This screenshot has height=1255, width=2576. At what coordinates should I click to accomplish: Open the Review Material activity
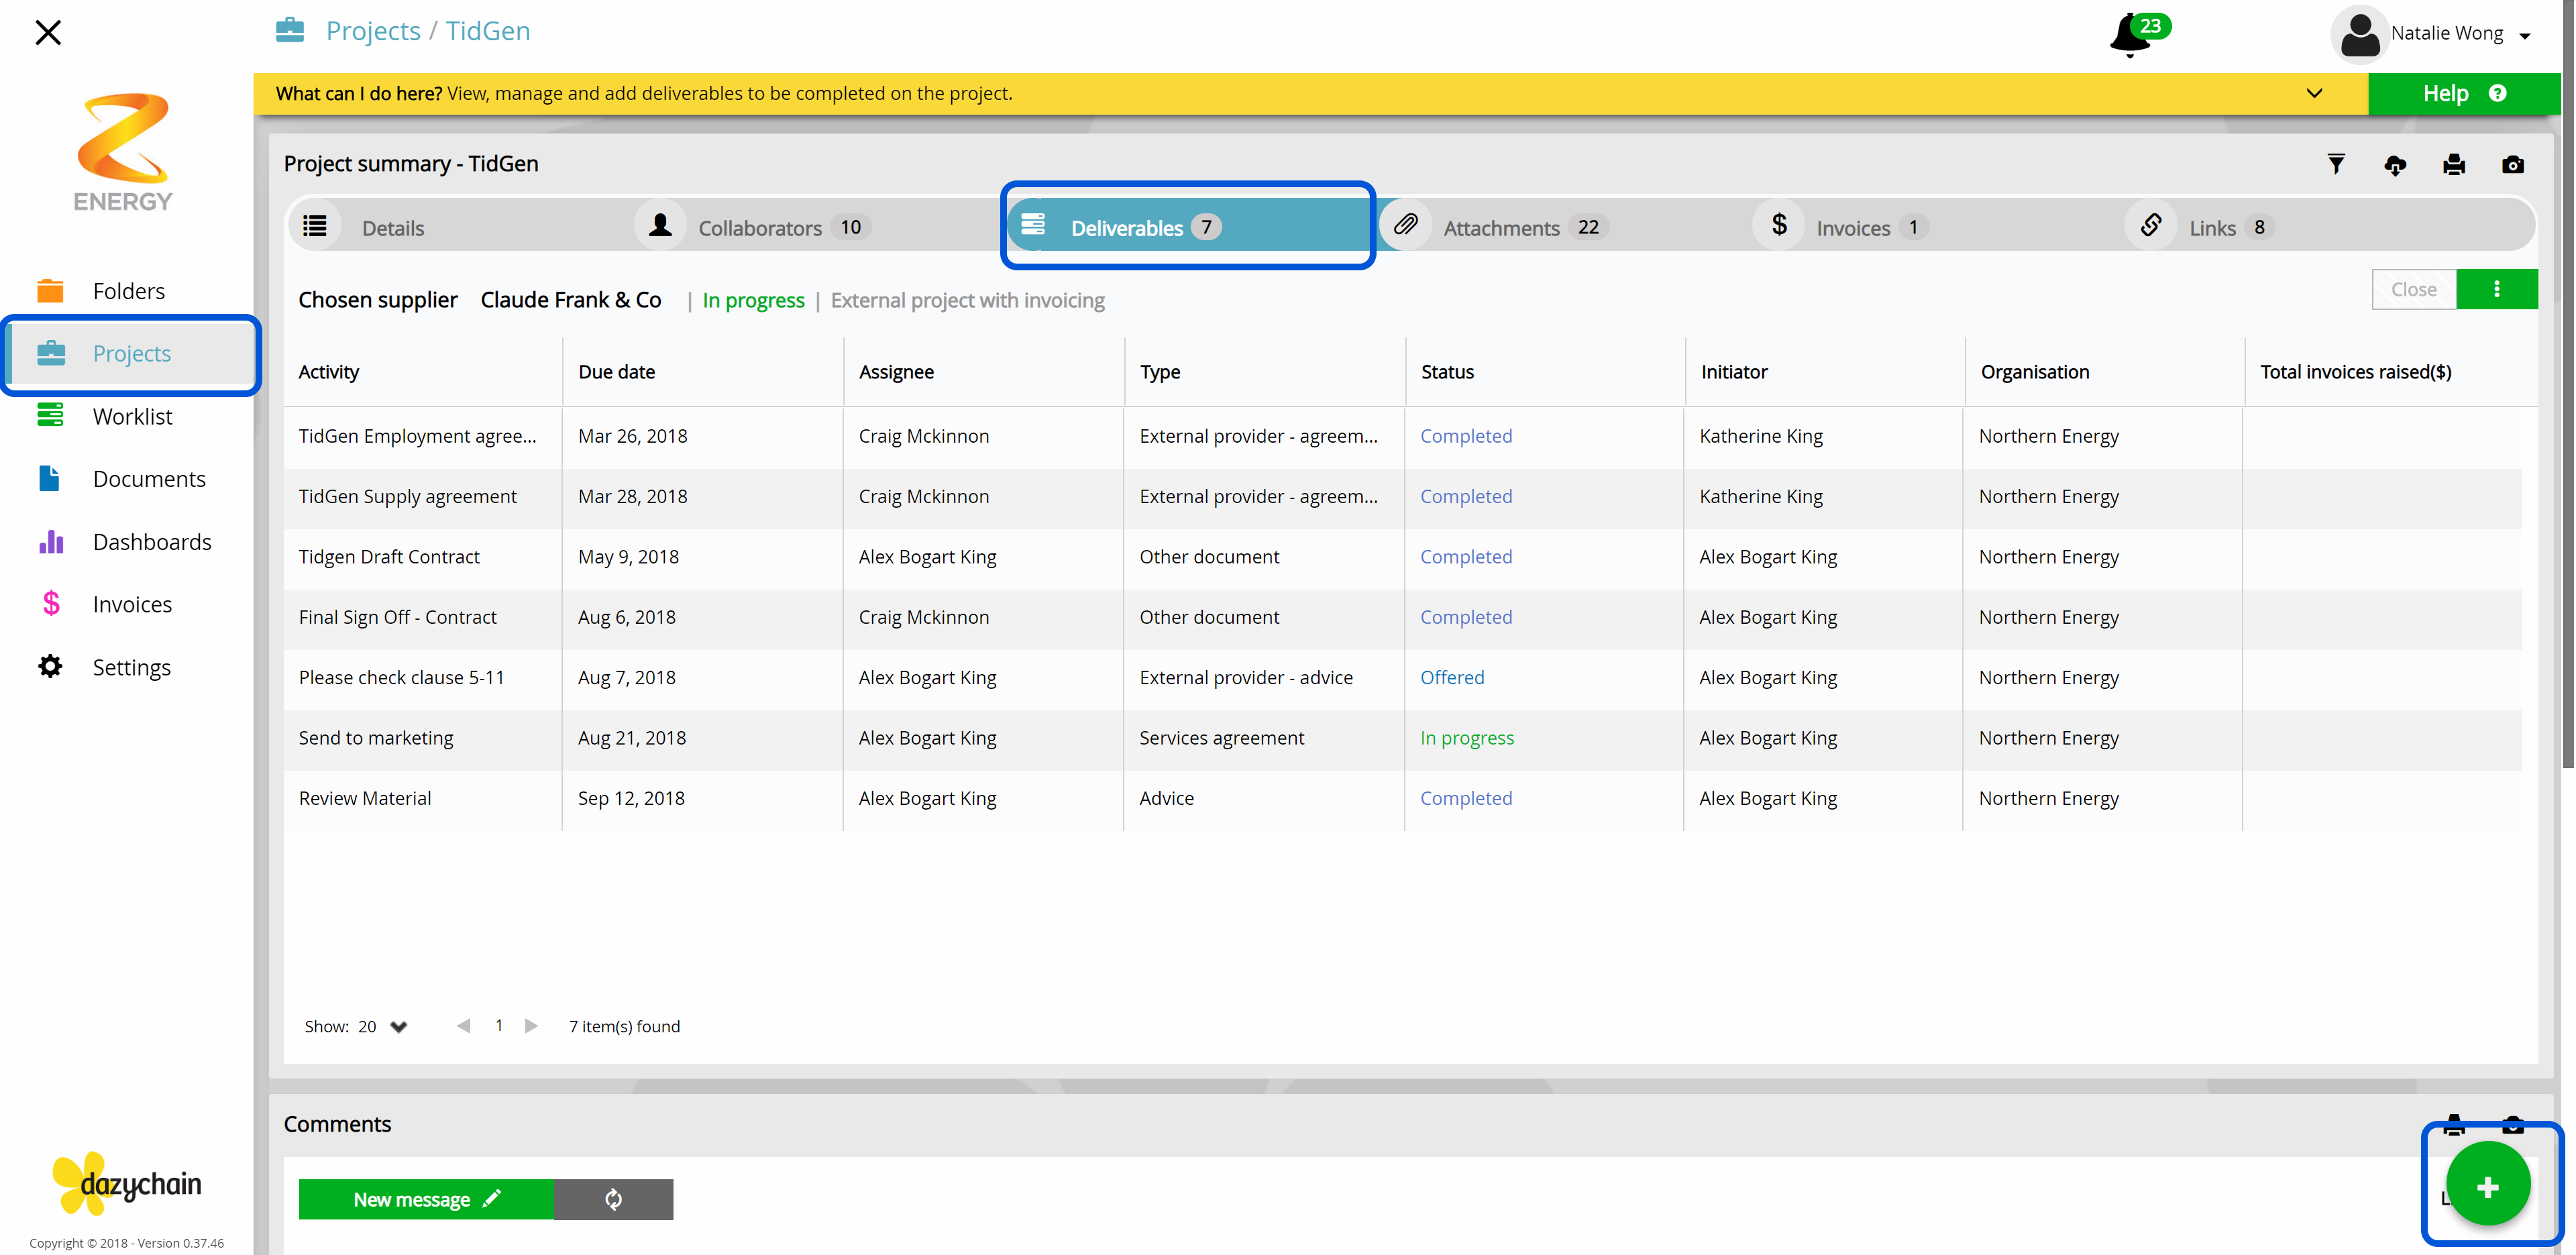pos(365,799)
